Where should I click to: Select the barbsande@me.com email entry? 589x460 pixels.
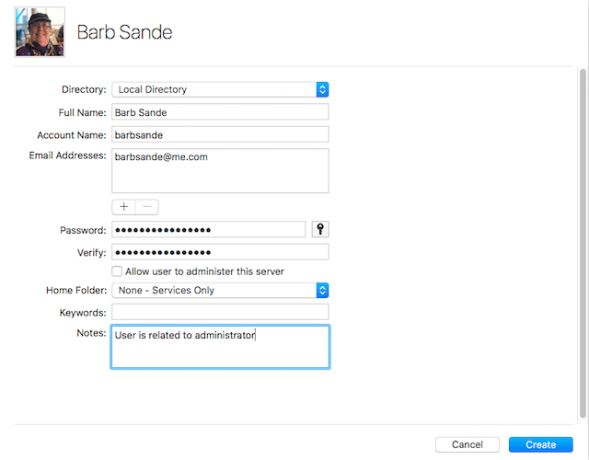pyautogui.click(x=161, y=157)
